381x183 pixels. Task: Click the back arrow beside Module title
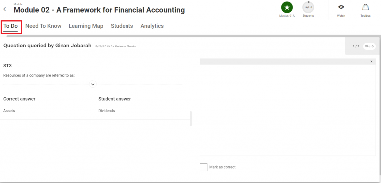click(x=5, y=9)
